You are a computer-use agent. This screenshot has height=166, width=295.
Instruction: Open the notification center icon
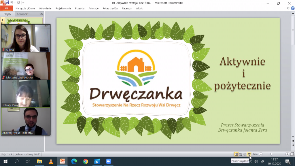(x=288, y=161)
